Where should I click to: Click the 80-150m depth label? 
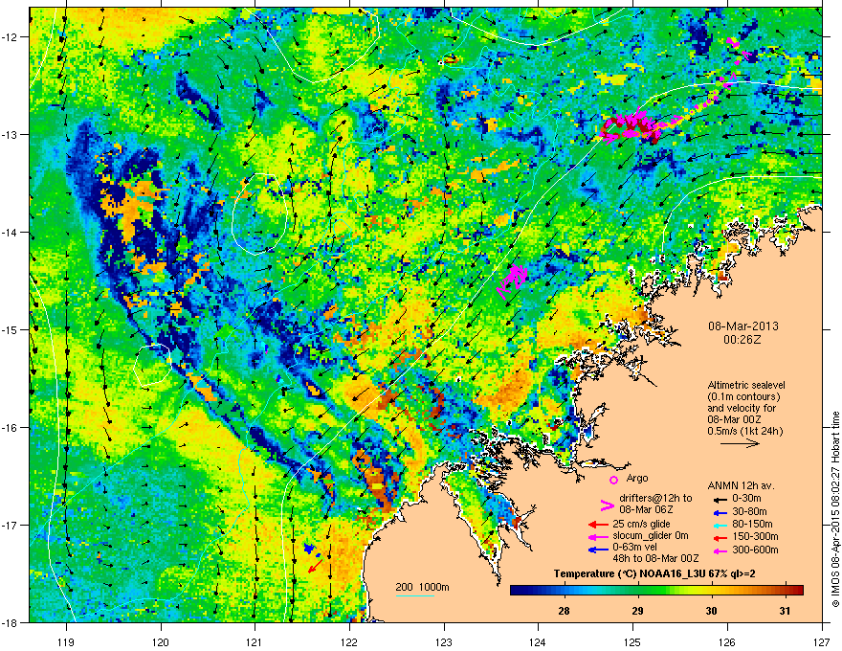pos(753,525)
